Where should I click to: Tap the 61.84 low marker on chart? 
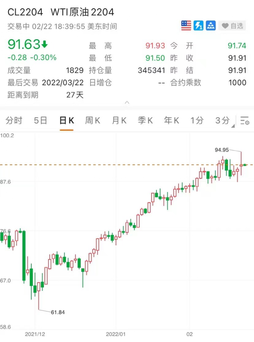(58, 312)
